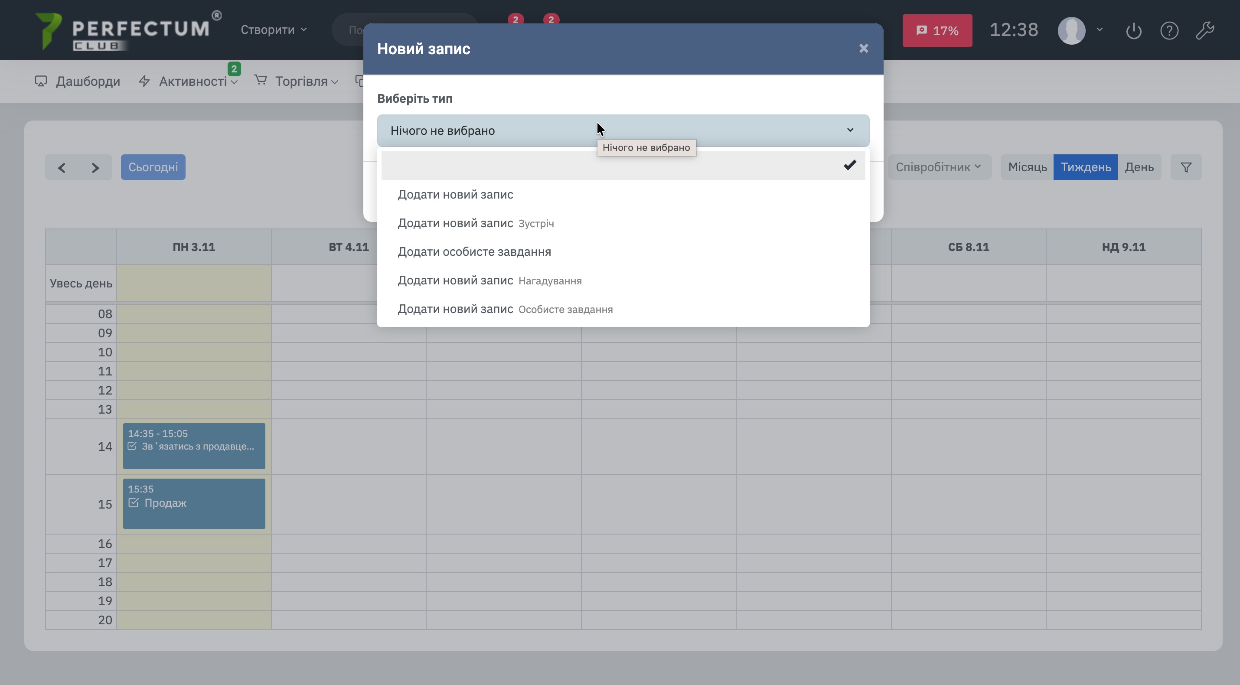Click the user avatar icon
This screenshot has height=685, width=1240.
tap(1071, 31)
